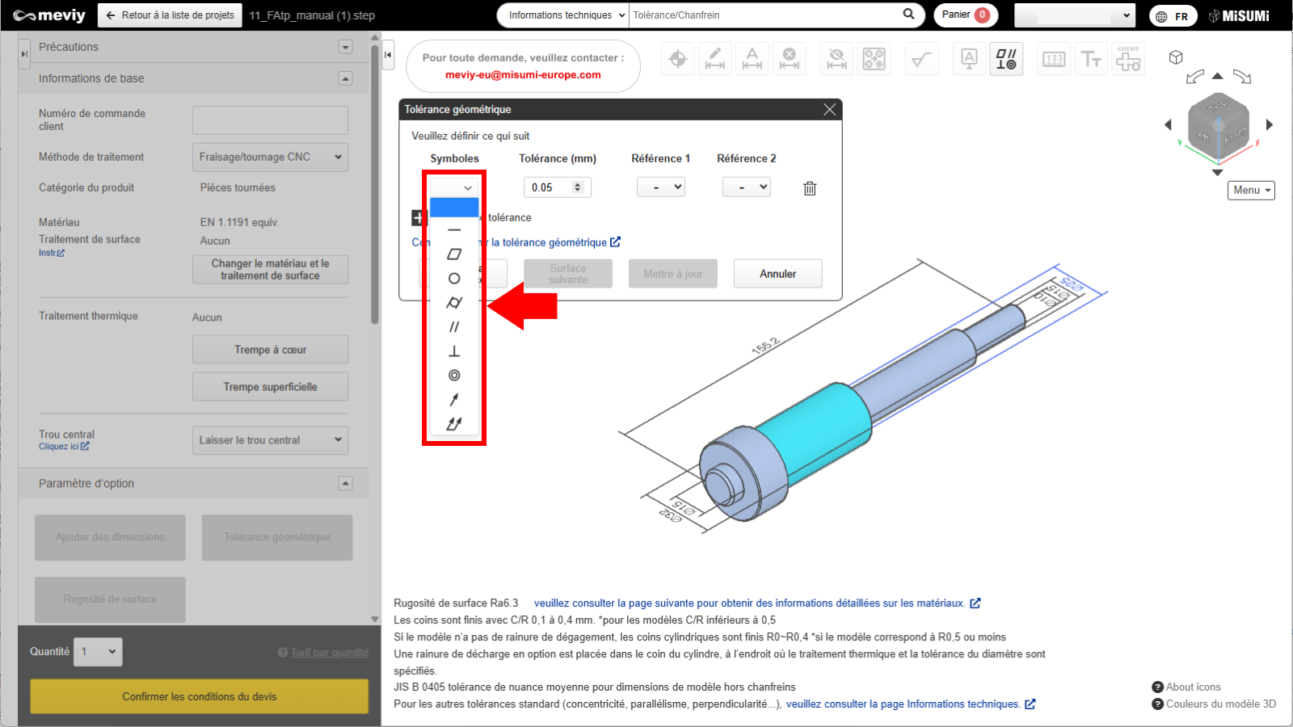
Task: Click the Annuler button
Action: point(777,274)
